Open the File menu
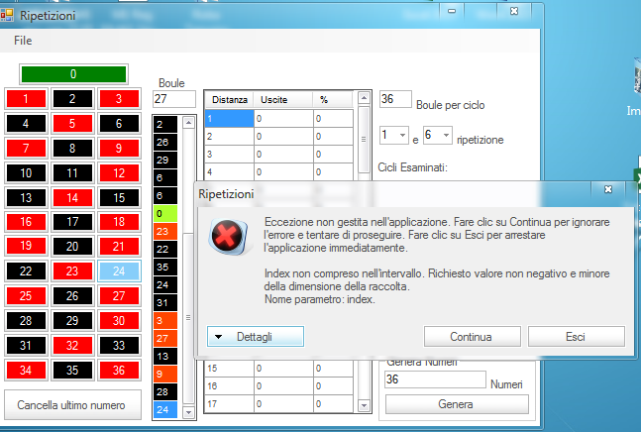The height and width of the screenshot is (432, 641). [23, 42]
